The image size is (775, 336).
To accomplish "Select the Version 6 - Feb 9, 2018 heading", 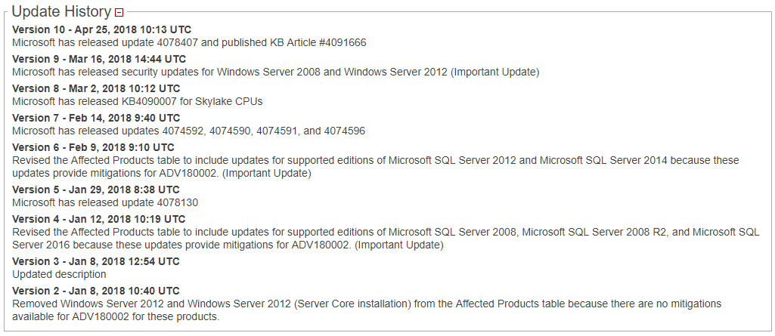I will 94,147.
